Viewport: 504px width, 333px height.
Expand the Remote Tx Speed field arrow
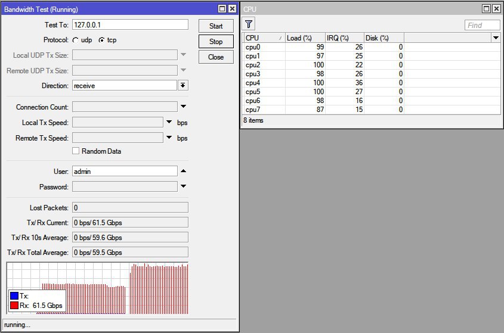click(169, 138)
